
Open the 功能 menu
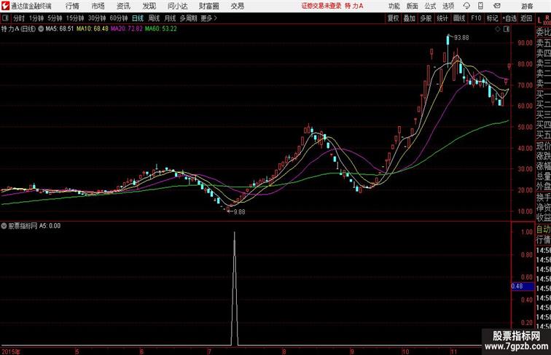(x=394, y=6)
